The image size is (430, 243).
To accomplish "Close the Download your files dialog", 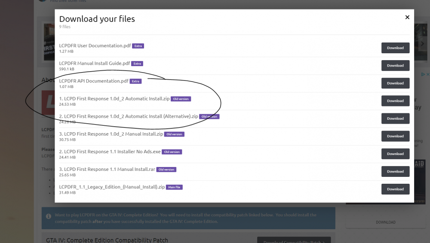I will click(x=407, y=18).
